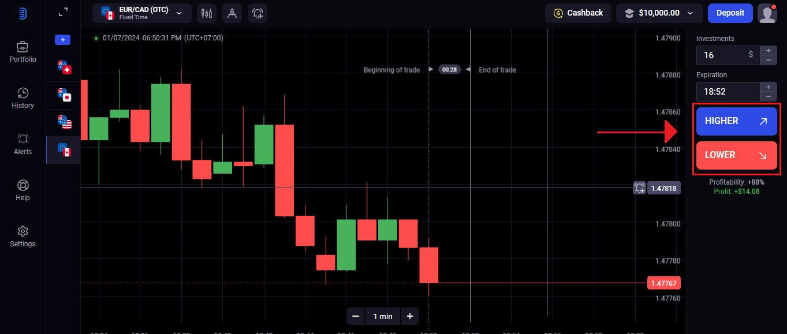The width and height of the screenshot is (787, 334).
Task: Expand the $10,000.00 account balance dropdown
Action: 659,13
